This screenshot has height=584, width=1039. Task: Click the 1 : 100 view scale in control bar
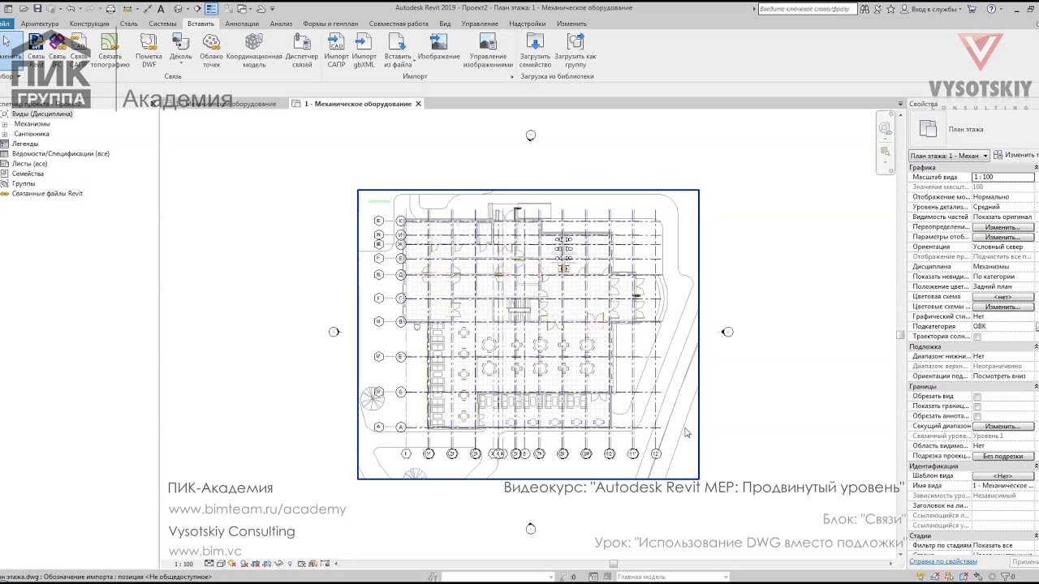[x=184, y=564]
